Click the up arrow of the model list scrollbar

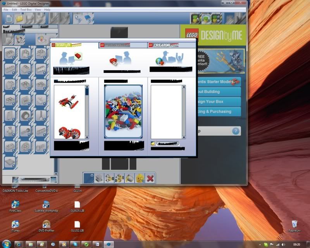[x=87, y=87]
